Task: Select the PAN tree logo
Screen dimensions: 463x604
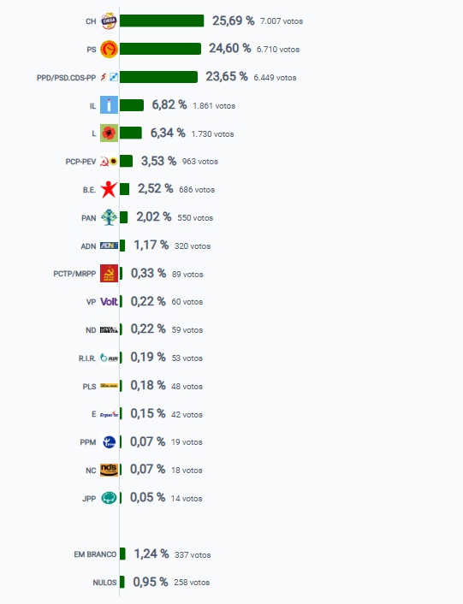Action: click(109, 217)
